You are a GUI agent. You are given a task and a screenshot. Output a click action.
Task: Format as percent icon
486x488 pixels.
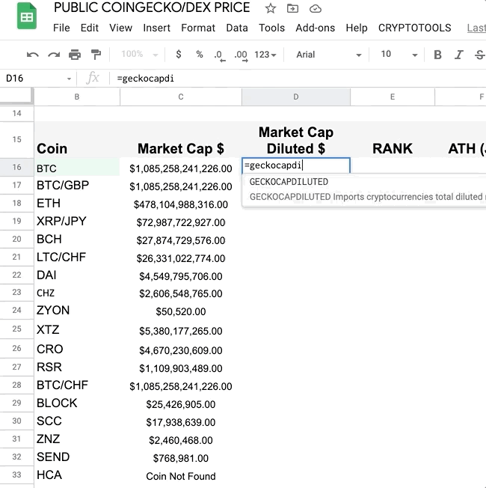pos(200,55)
